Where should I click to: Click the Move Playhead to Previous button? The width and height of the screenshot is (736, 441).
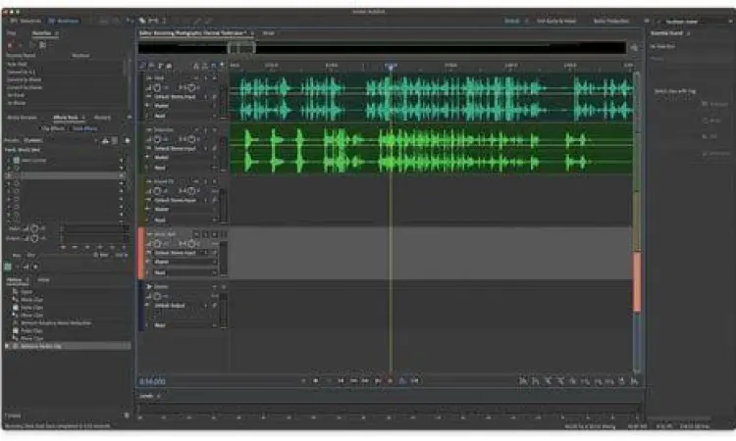coord(342,381)
